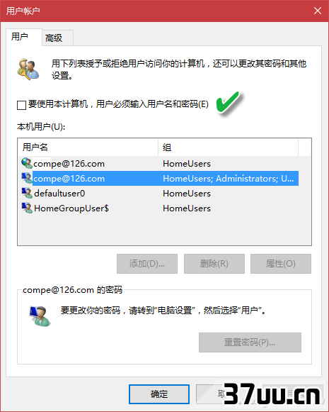Click the 重置密码(P)... button

[x=250, y=343]
